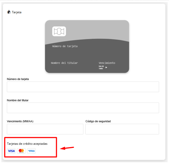Select the Código de seguridad input field
169x163 pixels.
point(122,129)
